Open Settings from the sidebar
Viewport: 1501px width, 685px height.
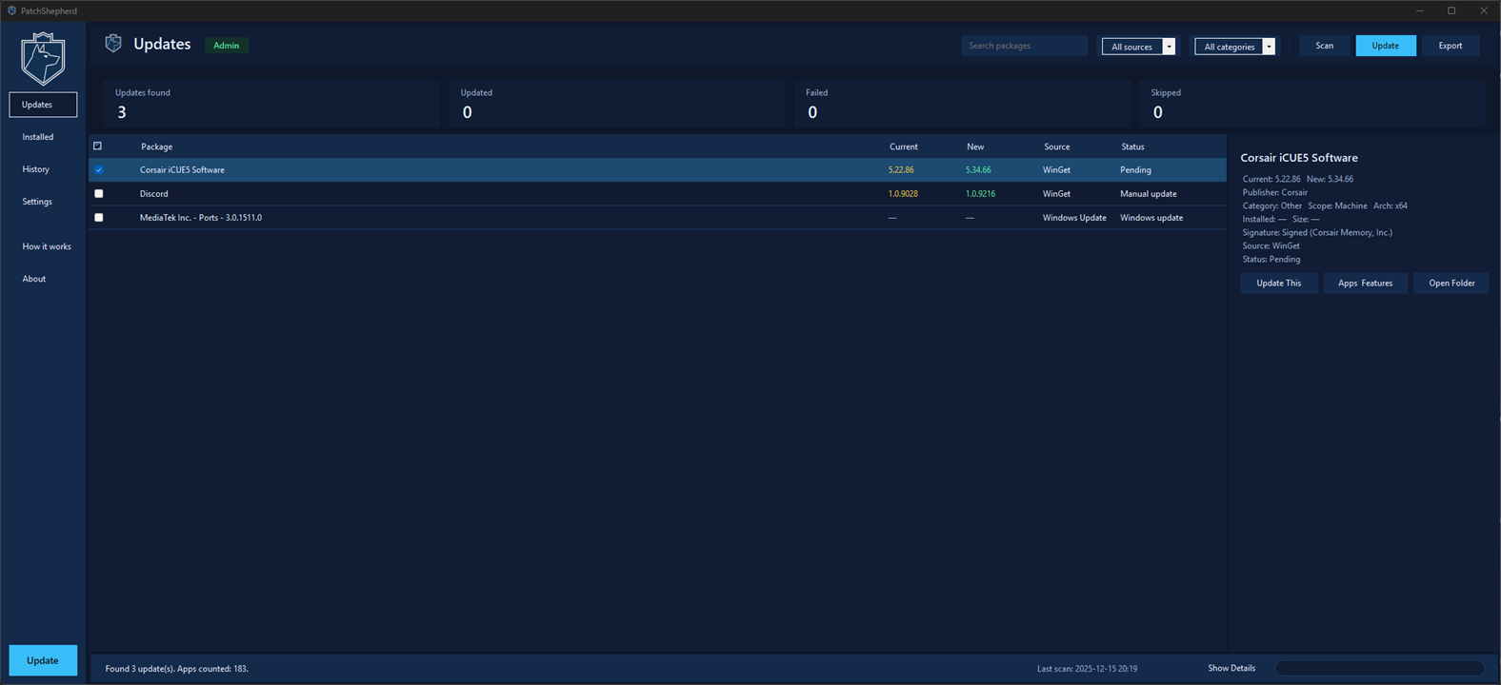tap(37, 202)
